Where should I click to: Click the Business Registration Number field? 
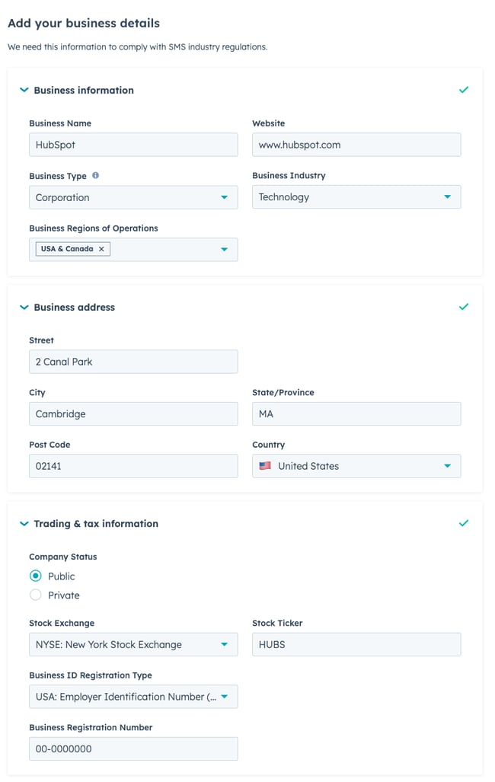coord(133,748)
